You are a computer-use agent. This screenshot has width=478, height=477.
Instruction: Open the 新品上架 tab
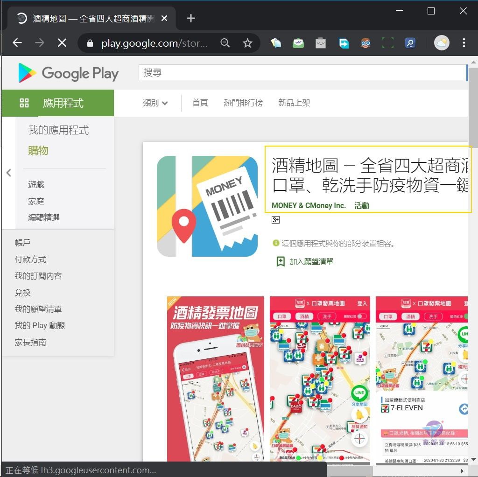(294, 103)
